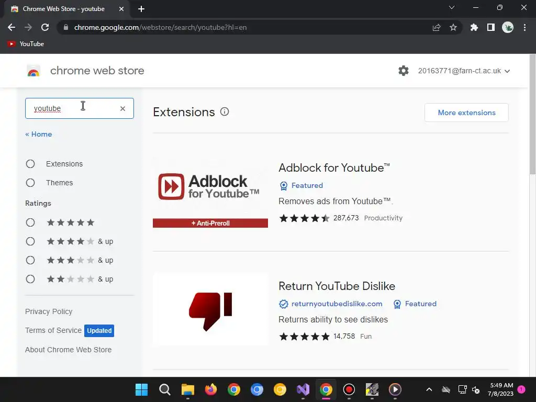Open the web store settings gear
Screen dimensions: 536x402
coord(404,71)
